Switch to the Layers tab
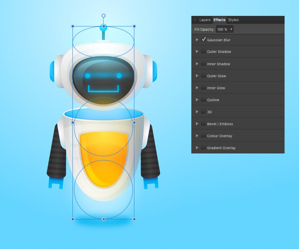This screenshot has width=299, height=249. coord(205,20)
